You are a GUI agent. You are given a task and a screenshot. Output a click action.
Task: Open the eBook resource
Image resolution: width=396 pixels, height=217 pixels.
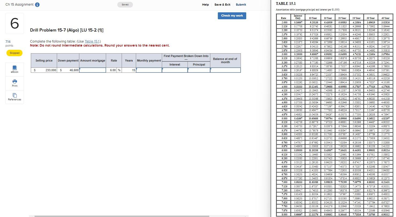(14, 69)
